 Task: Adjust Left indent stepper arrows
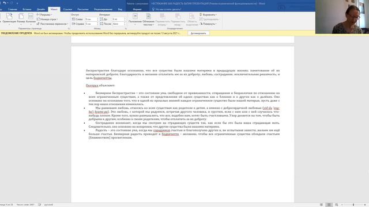coord(97,19)
